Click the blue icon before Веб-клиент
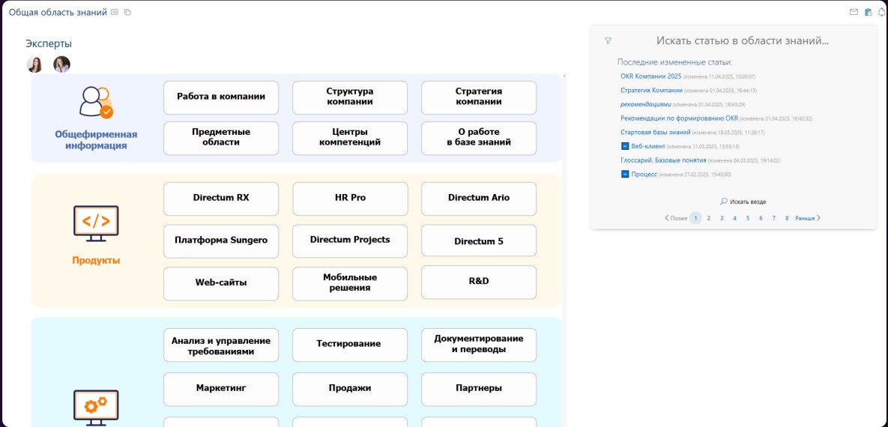Image resolution: width=888 pixels, height=427 pixels. tap(625, 146)
